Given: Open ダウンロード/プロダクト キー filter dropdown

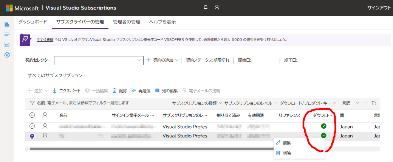Looking at the screenshot, I should pos(308,103).
